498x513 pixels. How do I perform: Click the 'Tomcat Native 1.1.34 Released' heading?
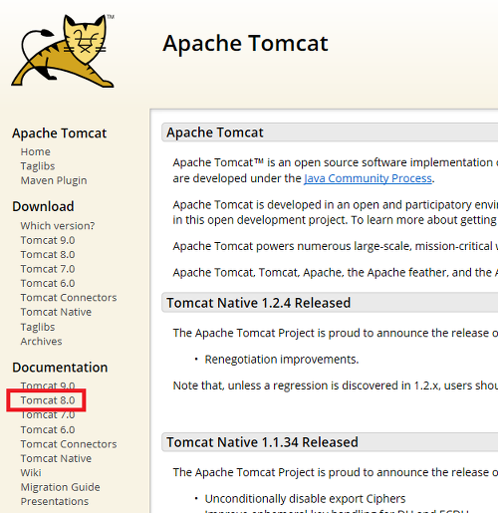coord(262,442)
